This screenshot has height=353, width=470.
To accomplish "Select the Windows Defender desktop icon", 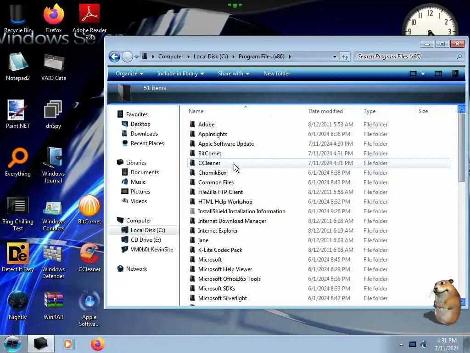I will tap(53, 261).
